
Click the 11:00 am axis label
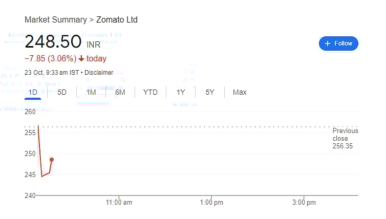click(x=119, y=203)
